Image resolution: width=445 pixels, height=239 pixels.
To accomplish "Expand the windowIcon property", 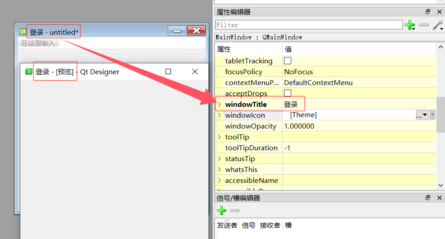I will [219, 115].
